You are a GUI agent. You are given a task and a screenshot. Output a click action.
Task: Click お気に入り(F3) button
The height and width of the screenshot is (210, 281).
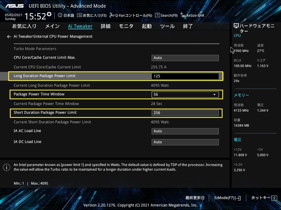tap(95, 15)
